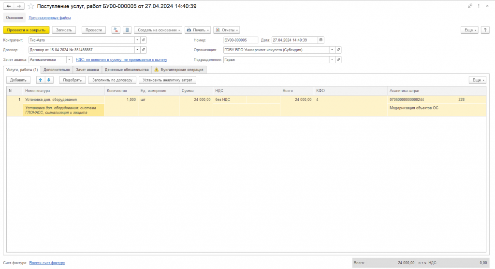Click the help question mark button
495x269 pixels.
pyautogui.click(x=485, y=30)
